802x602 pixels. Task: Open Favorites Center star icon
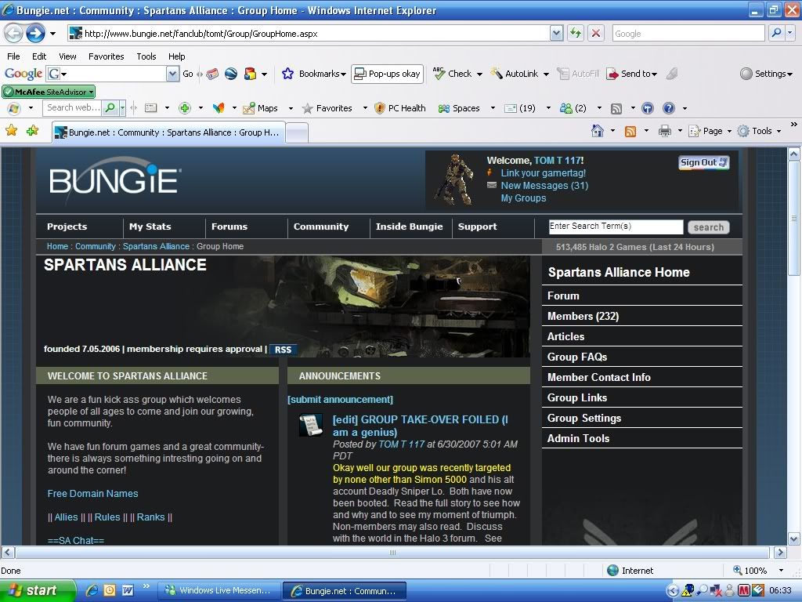pyautogui.click(x=11, y=131)
